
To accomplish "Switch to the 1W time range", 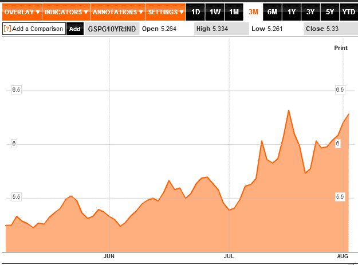I will click(215, 11).
